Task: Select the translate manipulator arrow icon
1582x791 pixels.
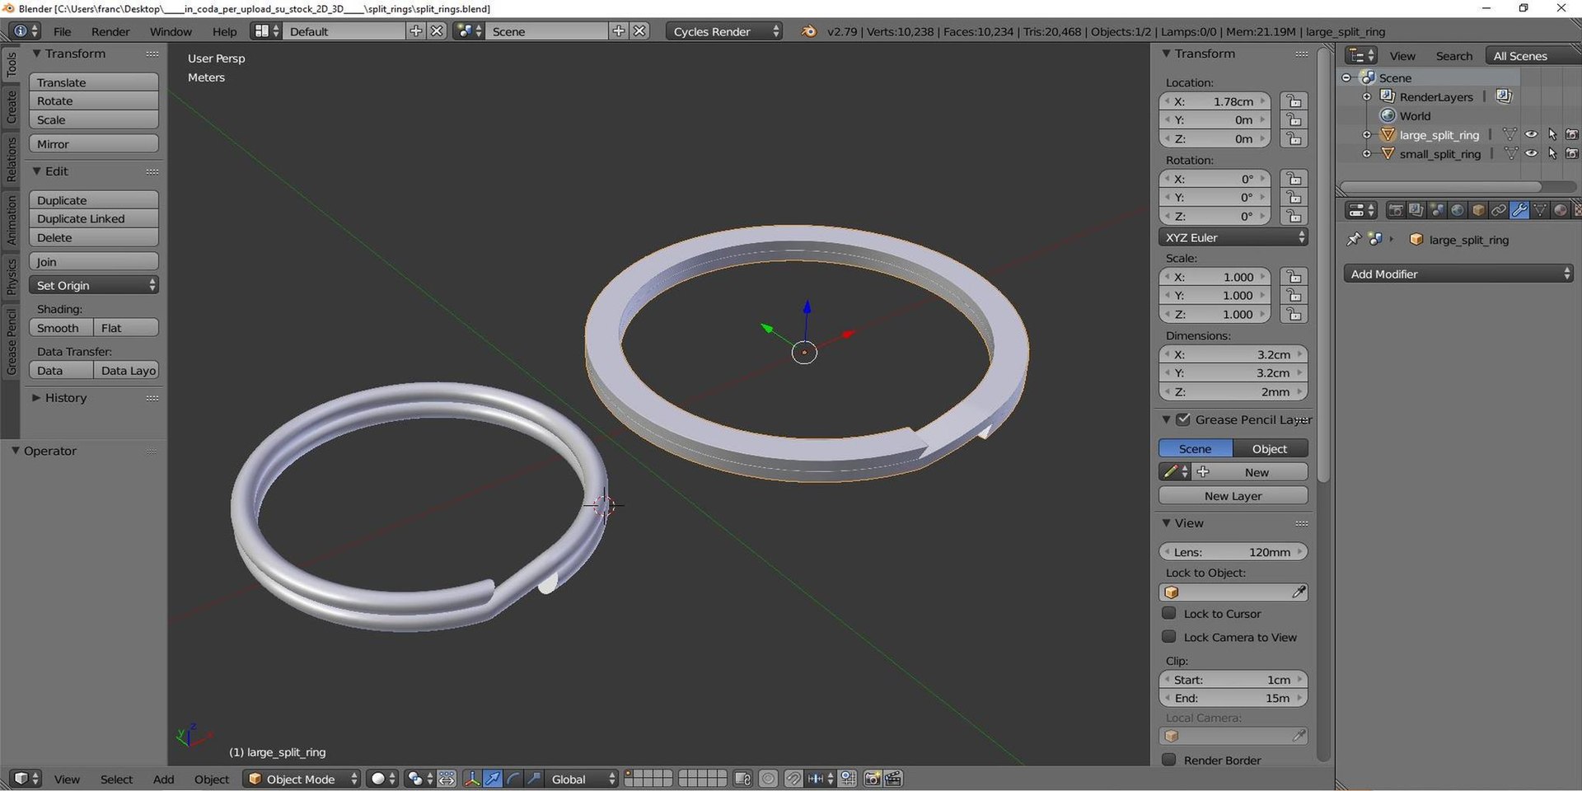Action: pos(493,779)
